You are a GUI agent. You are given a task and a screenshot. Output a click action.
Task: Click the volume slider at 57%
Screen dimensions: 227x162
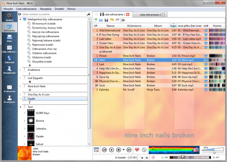213,150
